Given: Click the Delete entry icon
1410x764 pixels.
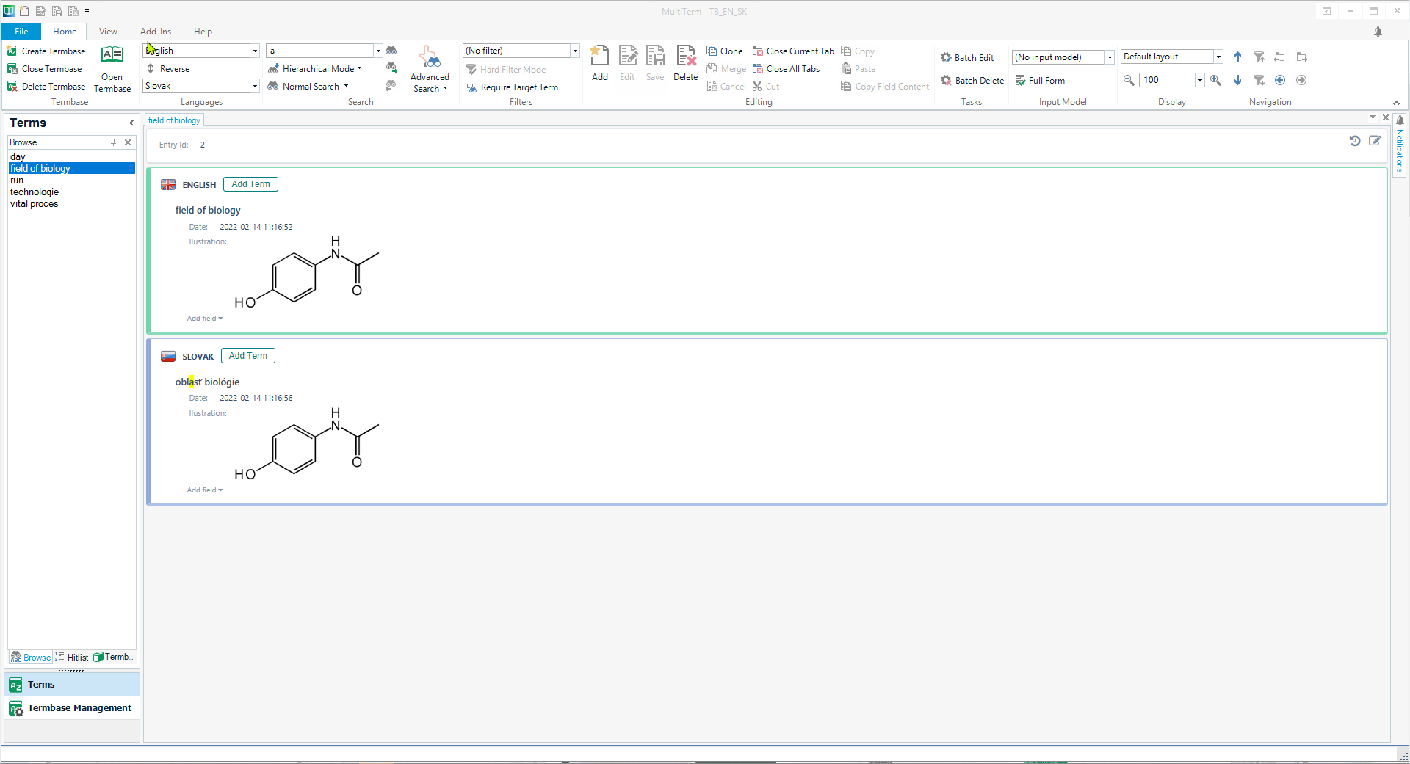Looking at the screenshot, I should [x=685, y=62].
